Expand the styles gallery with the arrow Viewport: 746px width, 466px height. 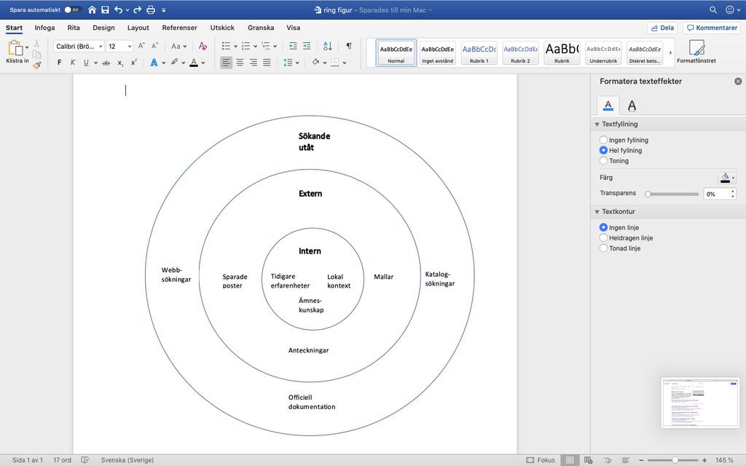pos(670,52)
